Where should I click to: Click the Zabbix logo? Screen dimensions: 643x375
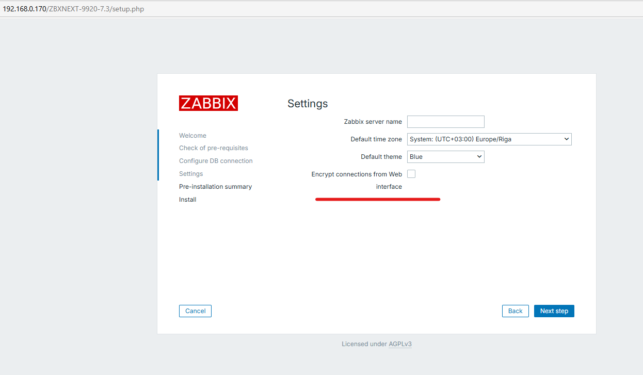point(208,103)
